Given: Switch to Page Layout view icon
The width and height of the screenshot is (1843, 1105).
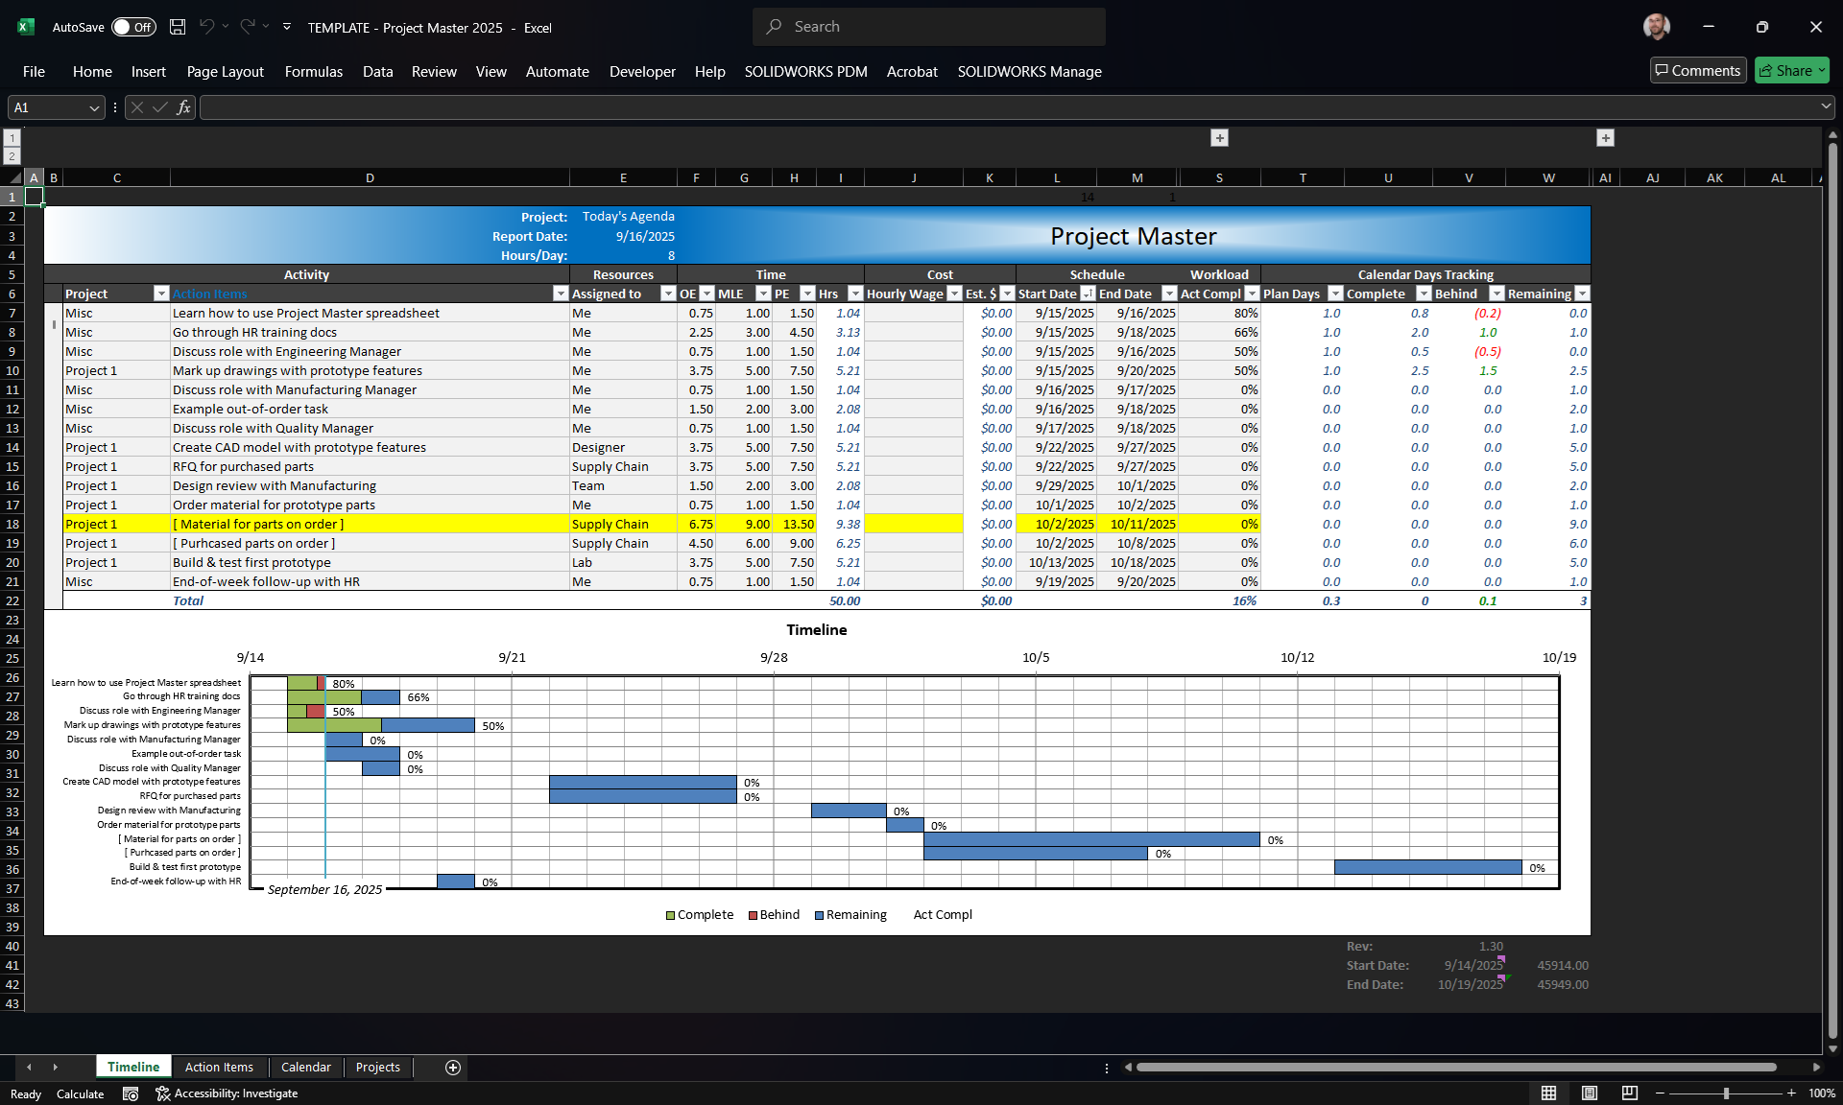Looking at the screenshot, I should click(x=1589, y=1093).
